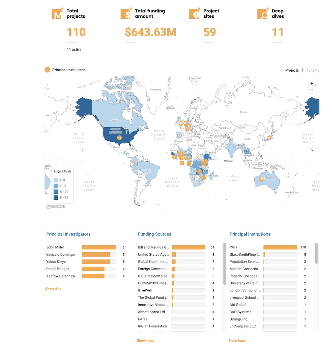Select Dimagi, Inc. institution

pos(268,319)
